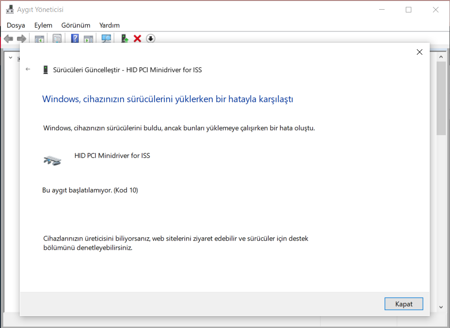The image size is (450, 328).
Task: Collapse the root tree node chevron
Action: [x=11, y=58]
